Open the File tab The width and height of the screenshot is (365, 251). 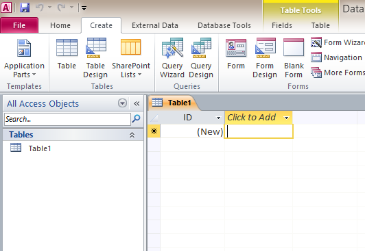pyautogui.click(x=19, y=25)
